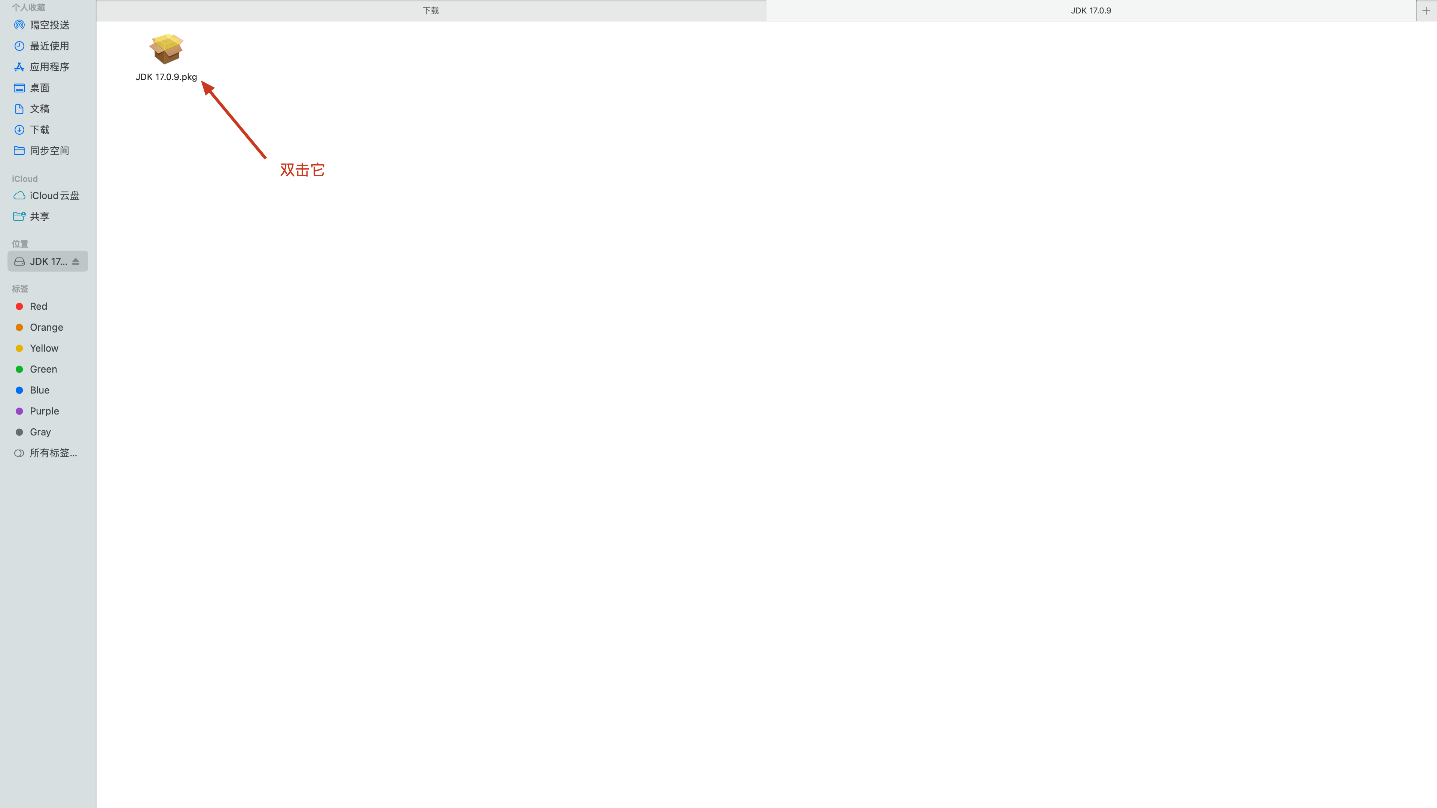Select the 应用程序 (Applications) folder icon
This screenshot has height=808, width=1437.
20,66
